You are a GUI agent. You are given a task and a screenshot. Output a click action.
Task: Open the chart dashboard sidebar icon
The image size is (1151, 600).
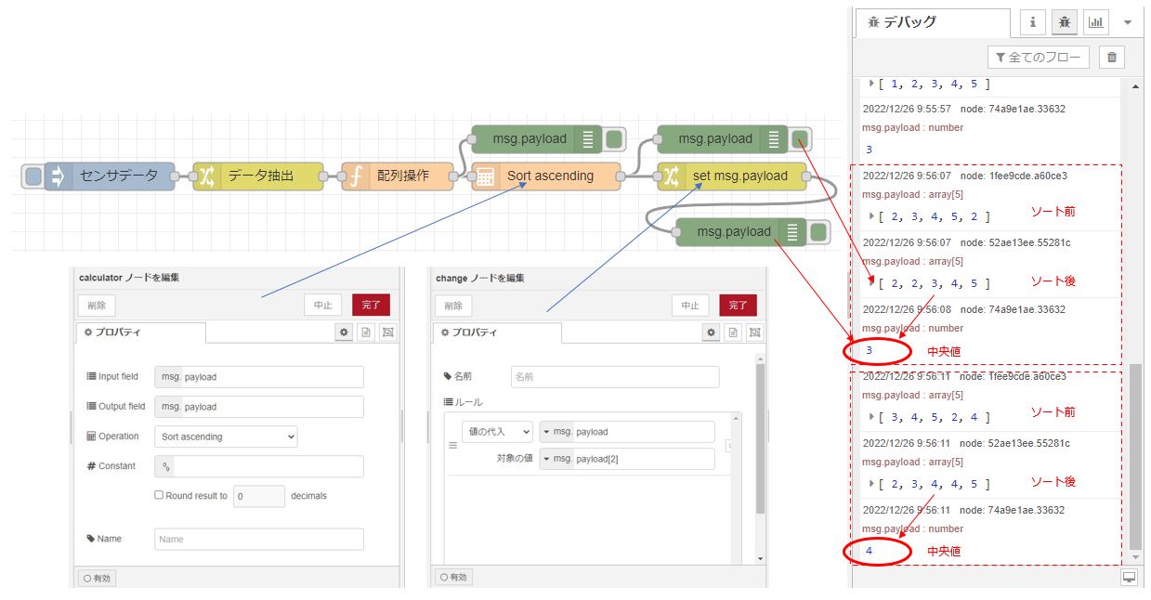click(1096, 22)
